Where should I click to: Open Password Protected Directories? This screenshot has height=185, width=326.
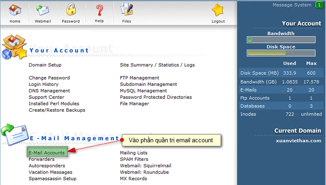tap(156, 97)
